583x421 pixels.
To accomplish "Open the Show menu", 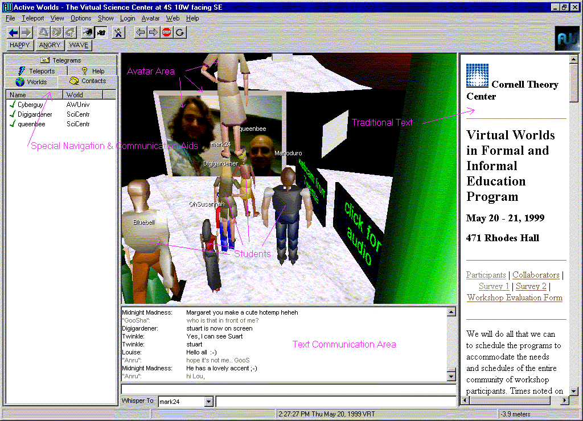I will pos(105,18).
